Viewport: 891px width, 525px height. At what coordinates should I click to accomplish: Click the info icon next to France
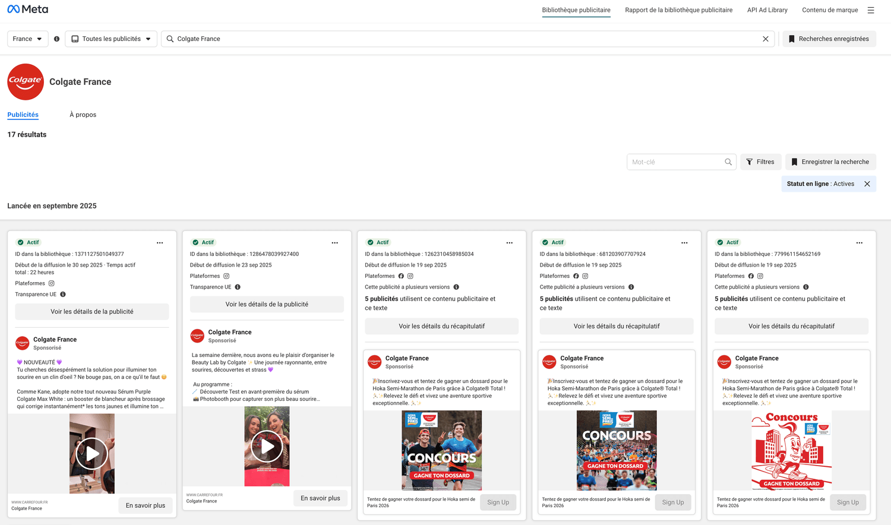(x=56, y=39)
